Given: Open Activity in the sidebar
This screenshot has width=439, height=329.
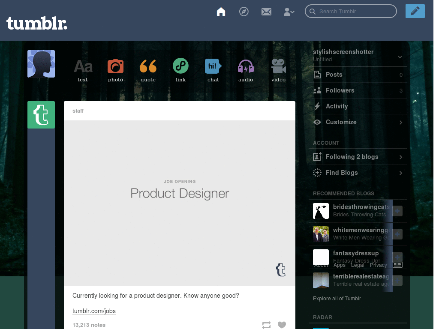Looking at the screenshot, I should click(358, 106).
